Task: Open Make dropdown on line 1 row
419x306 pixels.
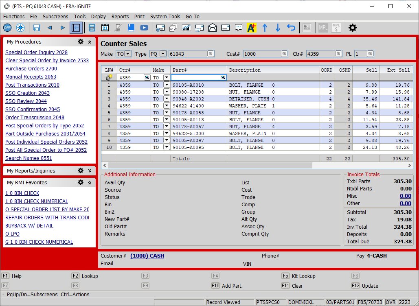Action: click(x=167, y=85)
